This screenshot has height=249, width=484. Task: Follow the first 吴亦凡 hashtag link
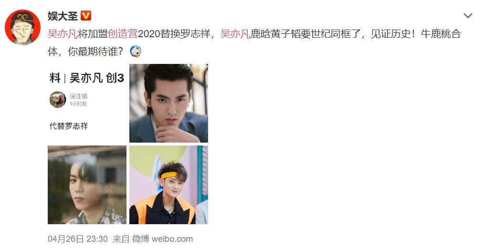click(x=63, y=34)
